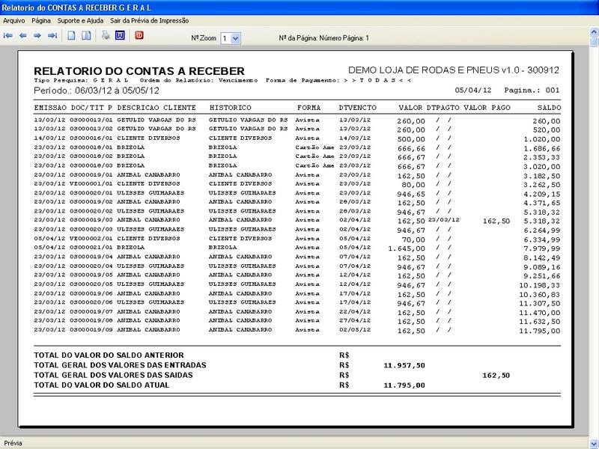Print the report with printer icon
This screenshot has height=449, width=599.
106,35
